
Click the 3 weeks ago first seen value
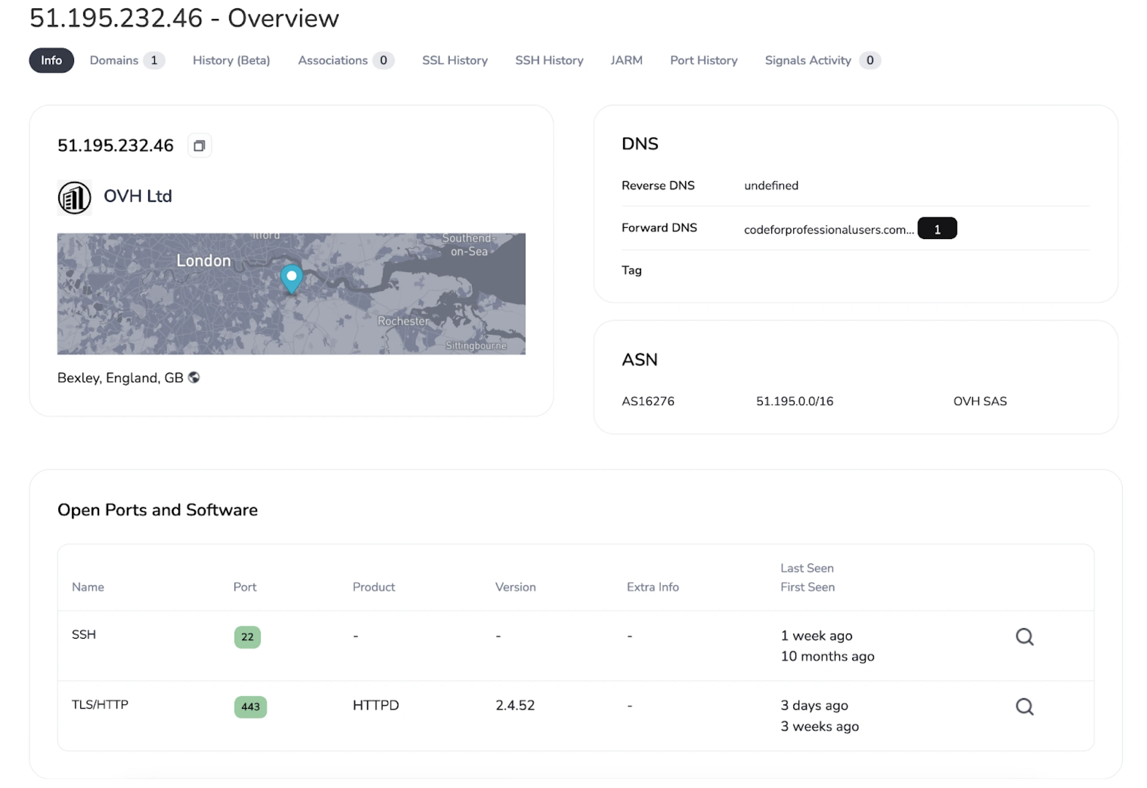pos(819,727)
